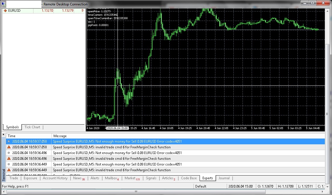Close the Terminal panel with the X icon
332x195 pixels.
click(3, 134)
